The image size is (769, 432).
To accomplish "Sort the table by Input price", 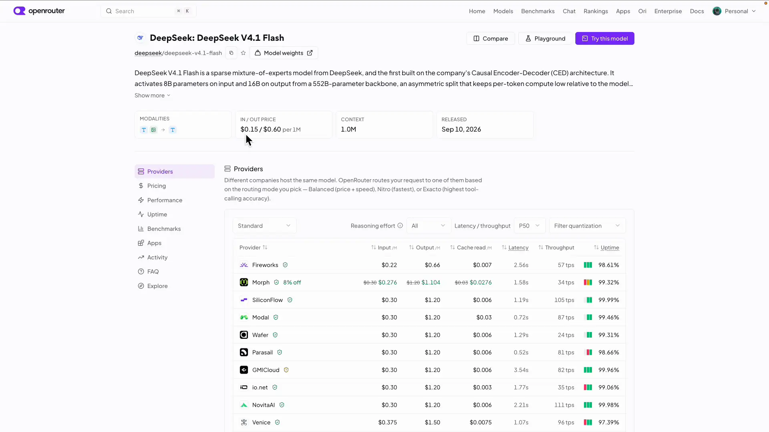I will point(384,248).
